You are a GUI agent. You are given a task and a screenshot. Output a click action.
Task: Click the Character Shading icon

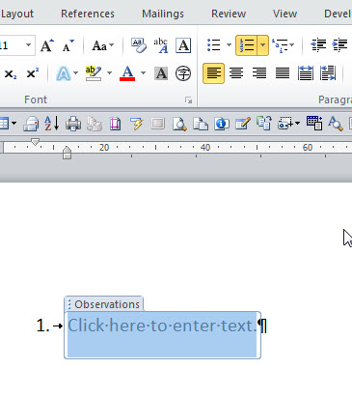pos(161,73)
